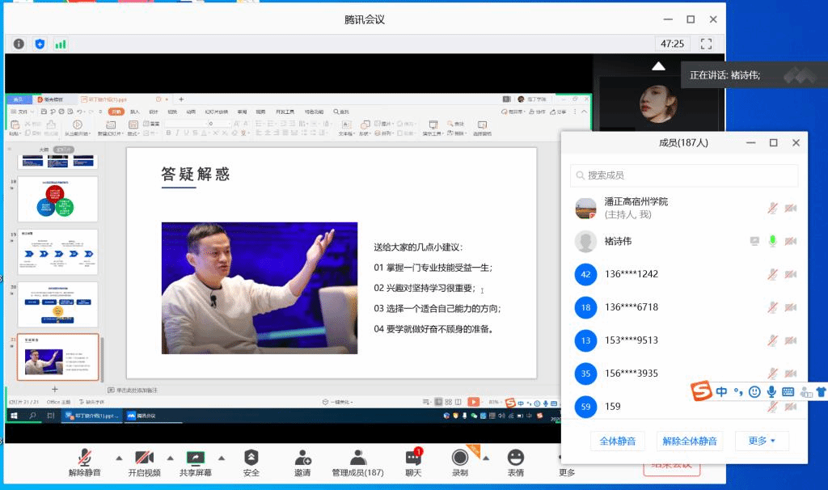Expand the arrow next to 开启视频
Image resolution: width=828 pixels, height=490 pixels.
click(171, 457)
